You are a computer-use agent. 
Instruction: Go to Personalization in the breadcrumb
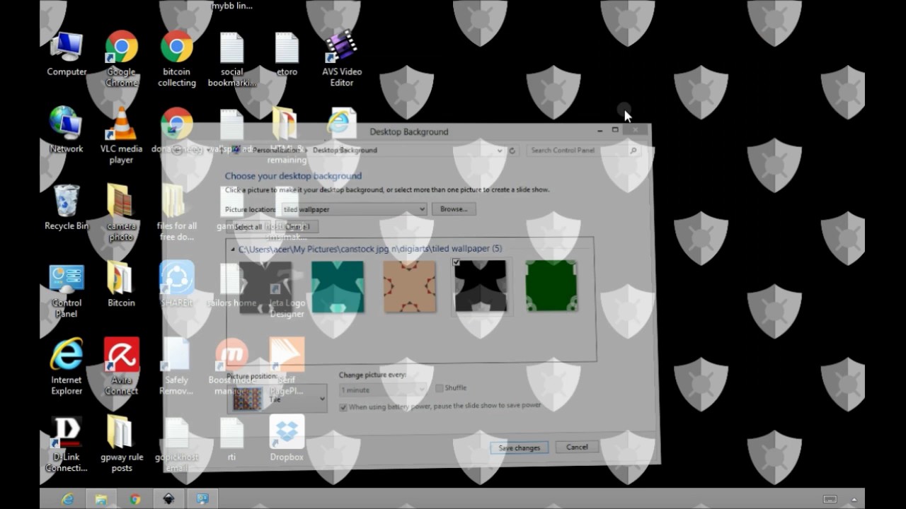[x=275, y=150]
